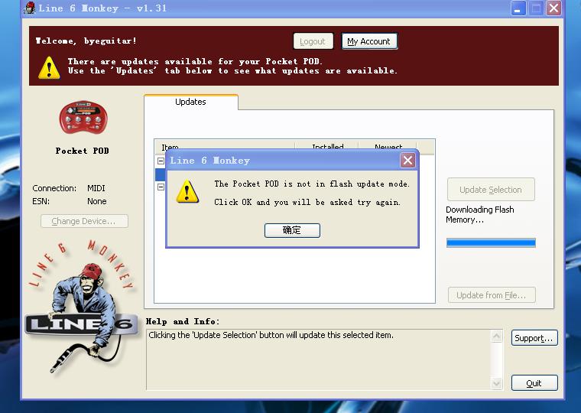This screenshot has width=581, height=413.
Task: Click the Pocket POD device icon
Action: (x=83, y=119)
